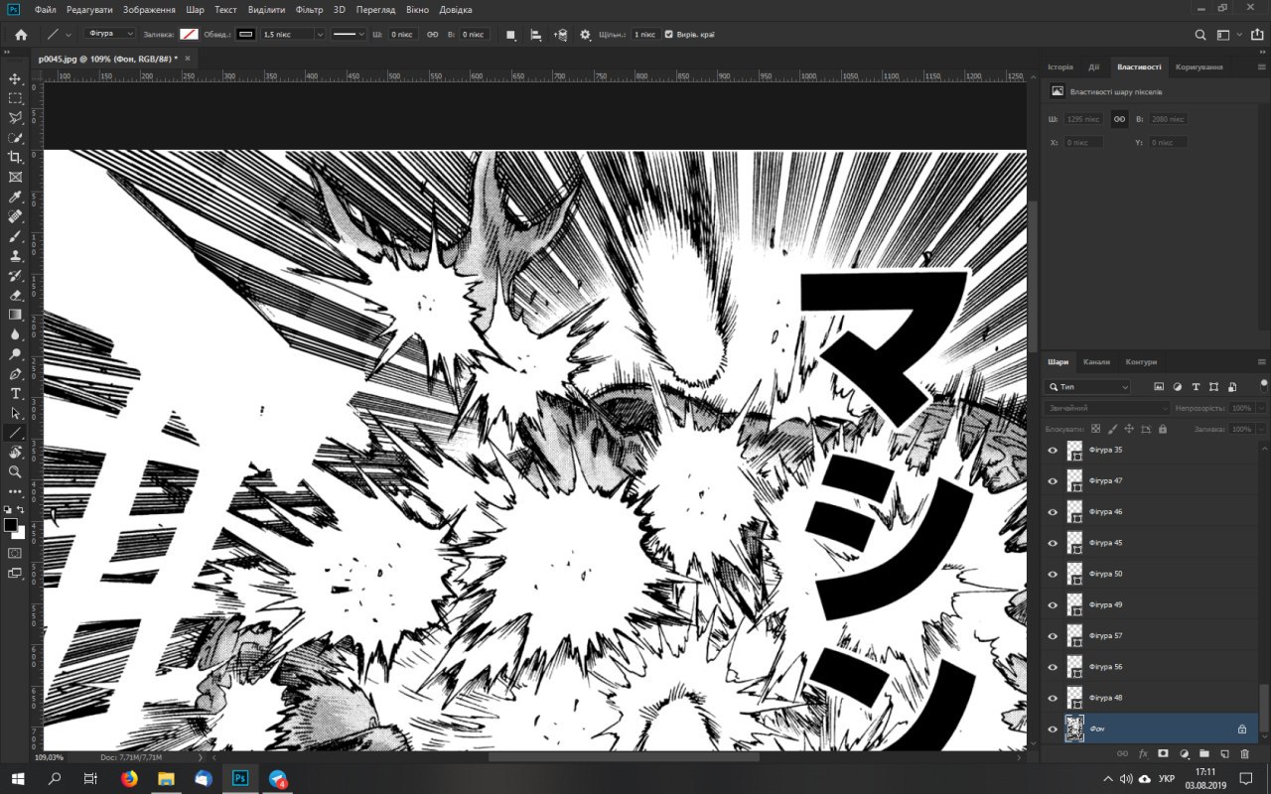The height and width of the screenshot is (794, 1271).
Task: Switch to the Коригування tab
Action: click(1199, 66)
